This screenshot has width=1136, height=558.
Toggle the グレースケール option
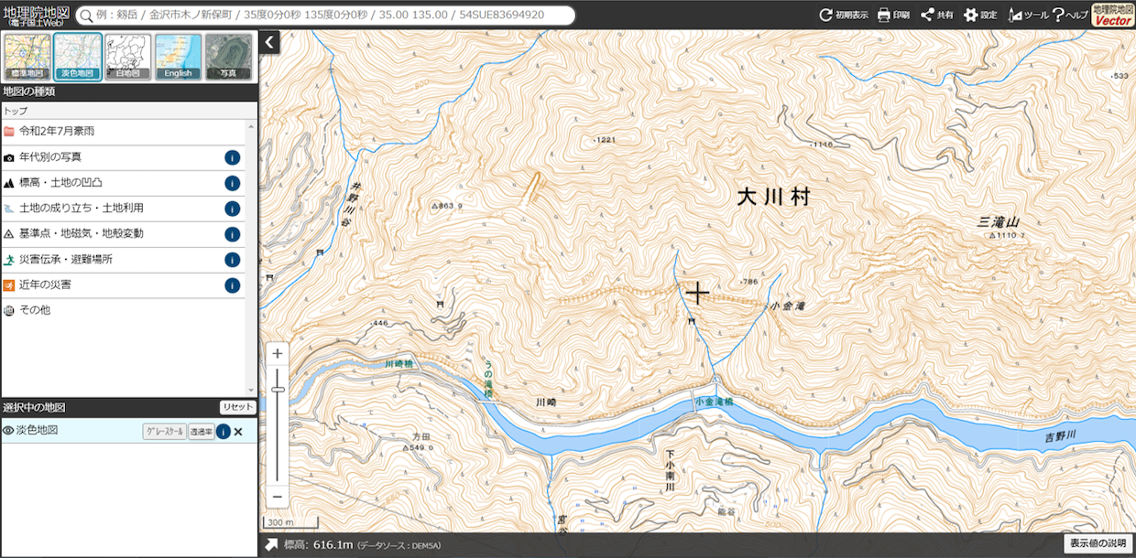[164, 431]
